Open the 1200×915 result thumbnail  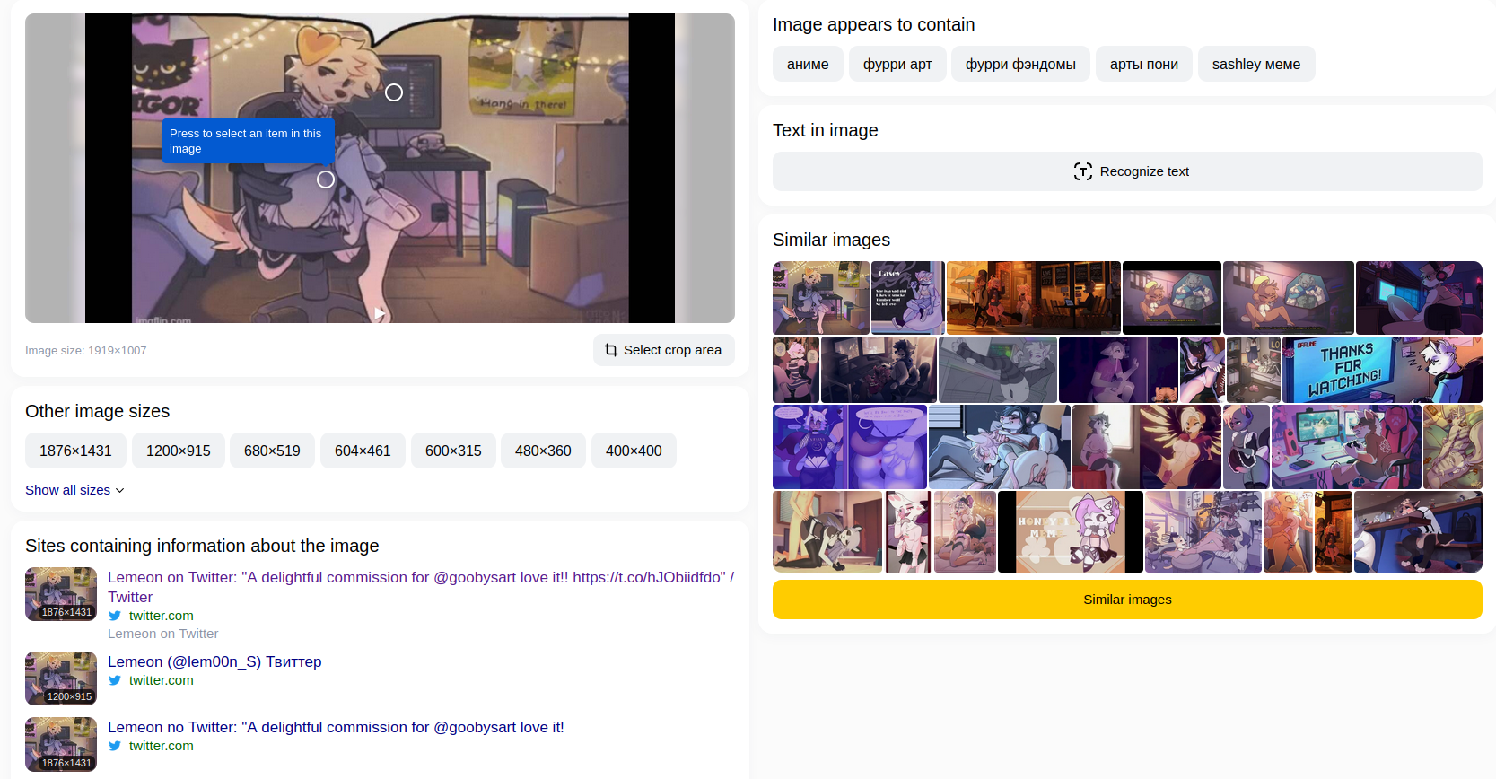point(61,678)
